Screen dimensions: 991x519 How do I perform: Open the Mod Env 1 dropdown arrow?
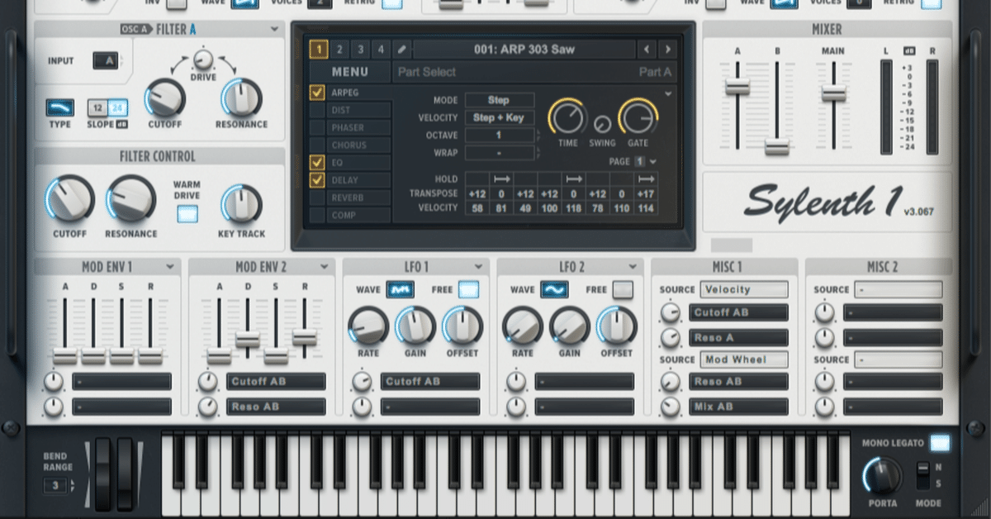point(170,267)
